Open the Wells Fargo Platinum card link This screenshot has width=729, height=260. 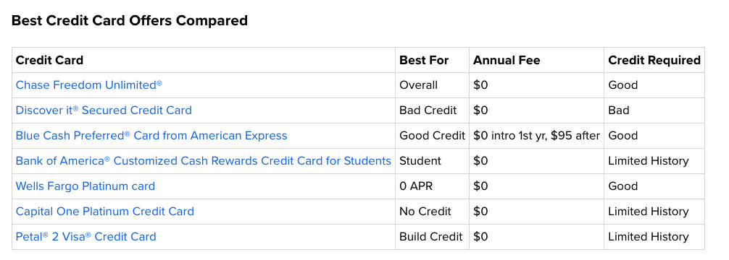(86, 186)
